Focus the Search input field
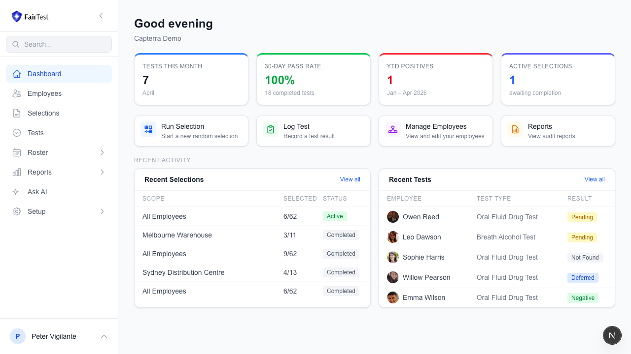This screenshot has height=354, width=631. pos(59,44)
